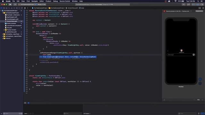The width and height of the screenshot is (205, 115).
Task: Open the Editor menu
Action: pos(42,1)
